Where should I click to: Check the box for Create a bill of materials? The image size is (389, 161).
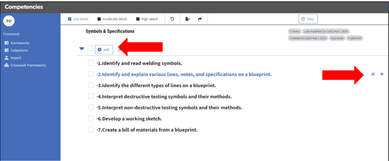click(91, 130)
